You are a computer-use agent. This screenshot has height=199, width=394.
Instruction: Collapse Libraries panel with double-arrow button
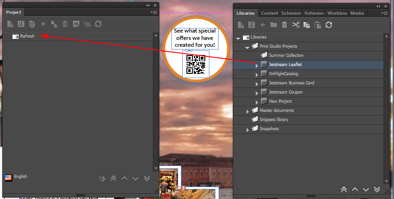click(x=378, y=6)
